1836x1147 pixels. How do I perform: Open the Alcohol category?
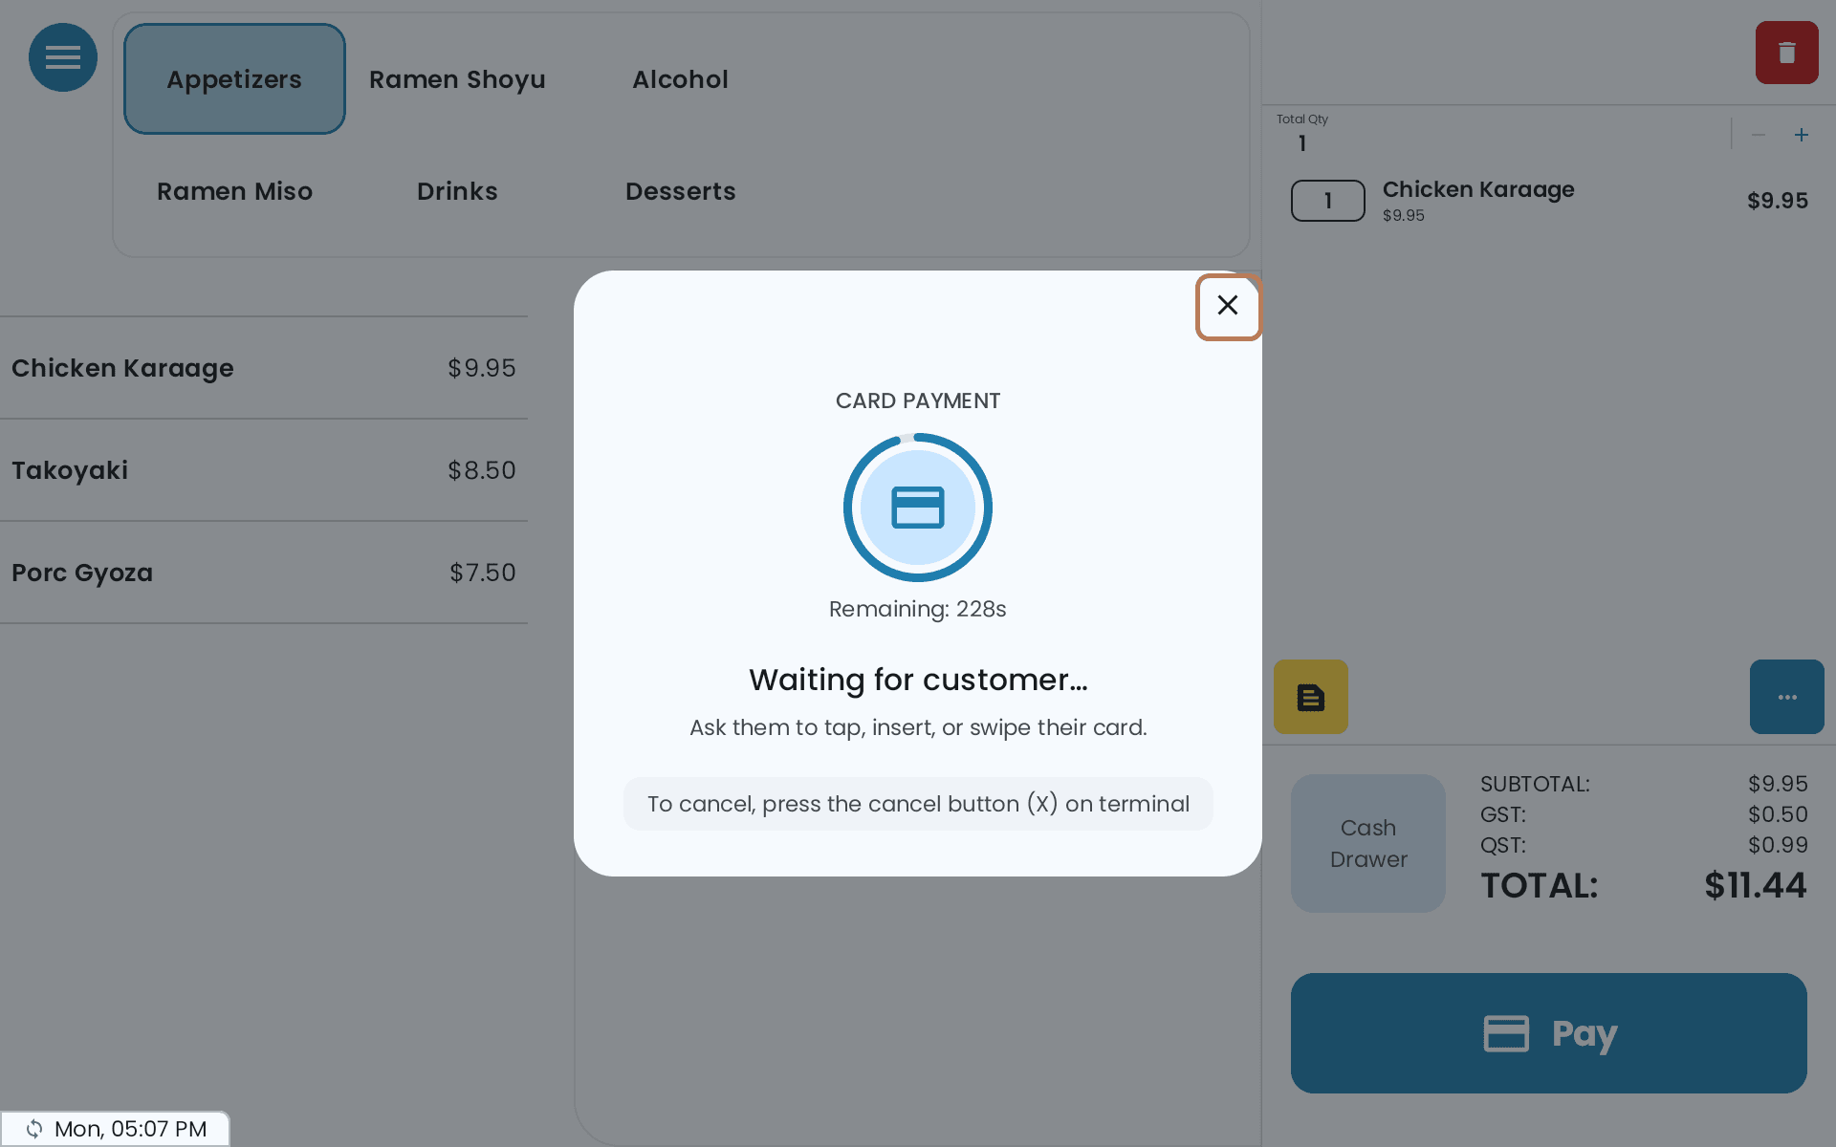pyautogui.click(x=680, y=79)
